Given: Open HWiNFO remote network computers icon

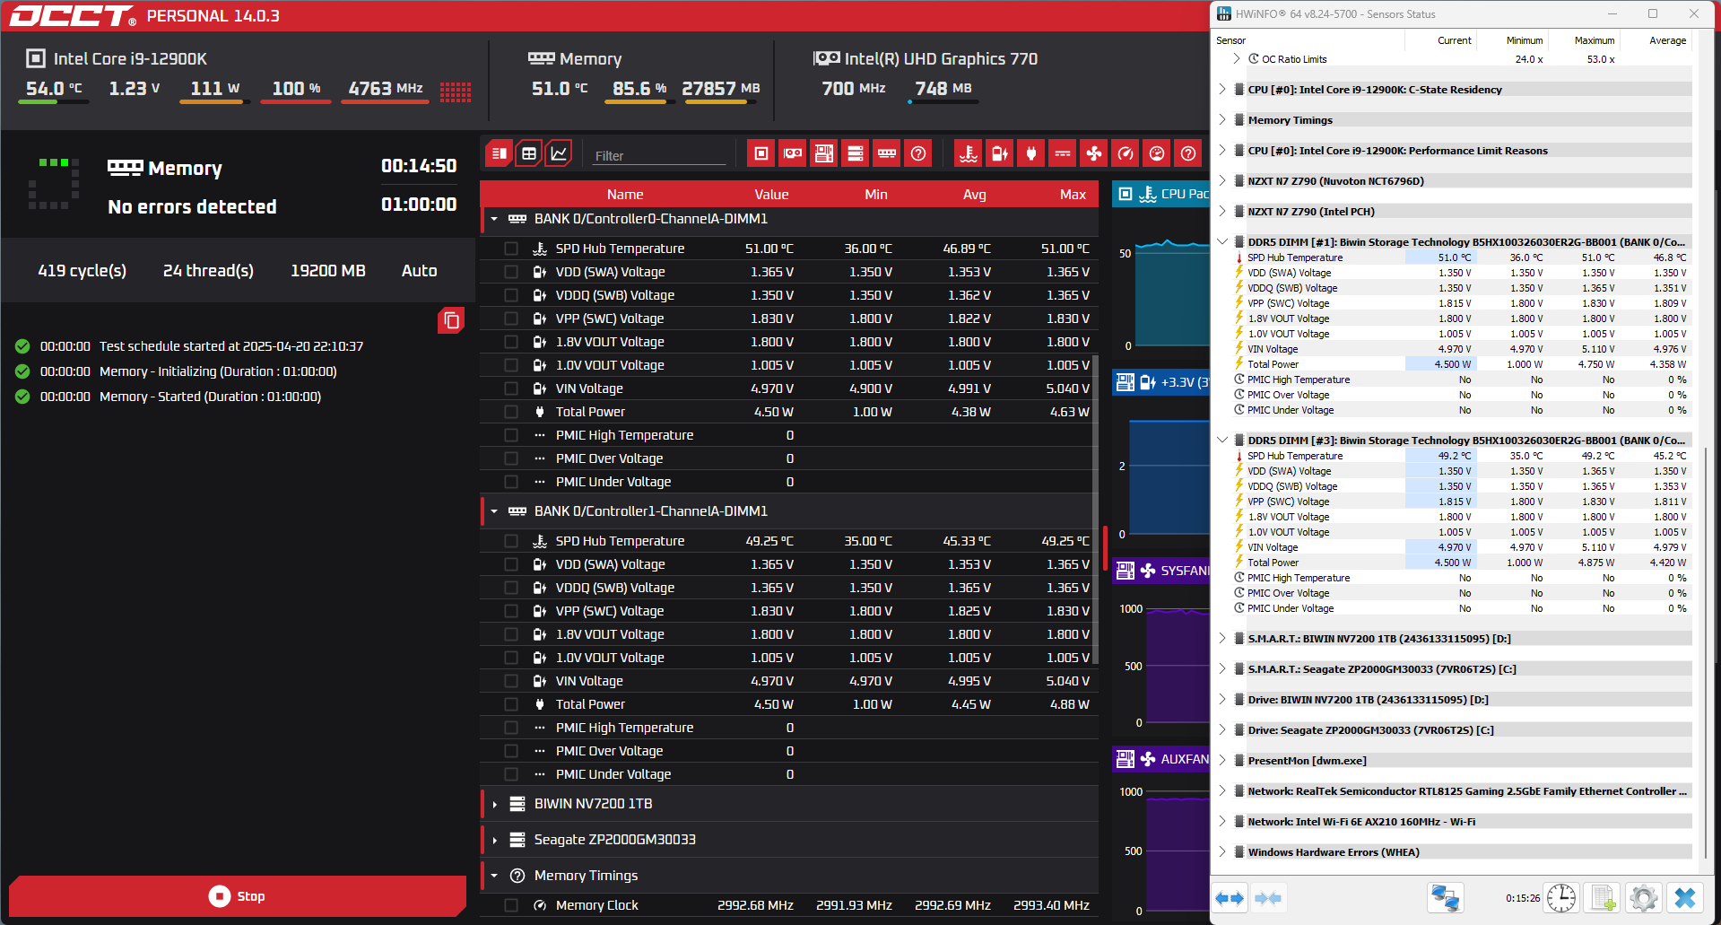Looking at the screenshot, I should [1445, 897].
